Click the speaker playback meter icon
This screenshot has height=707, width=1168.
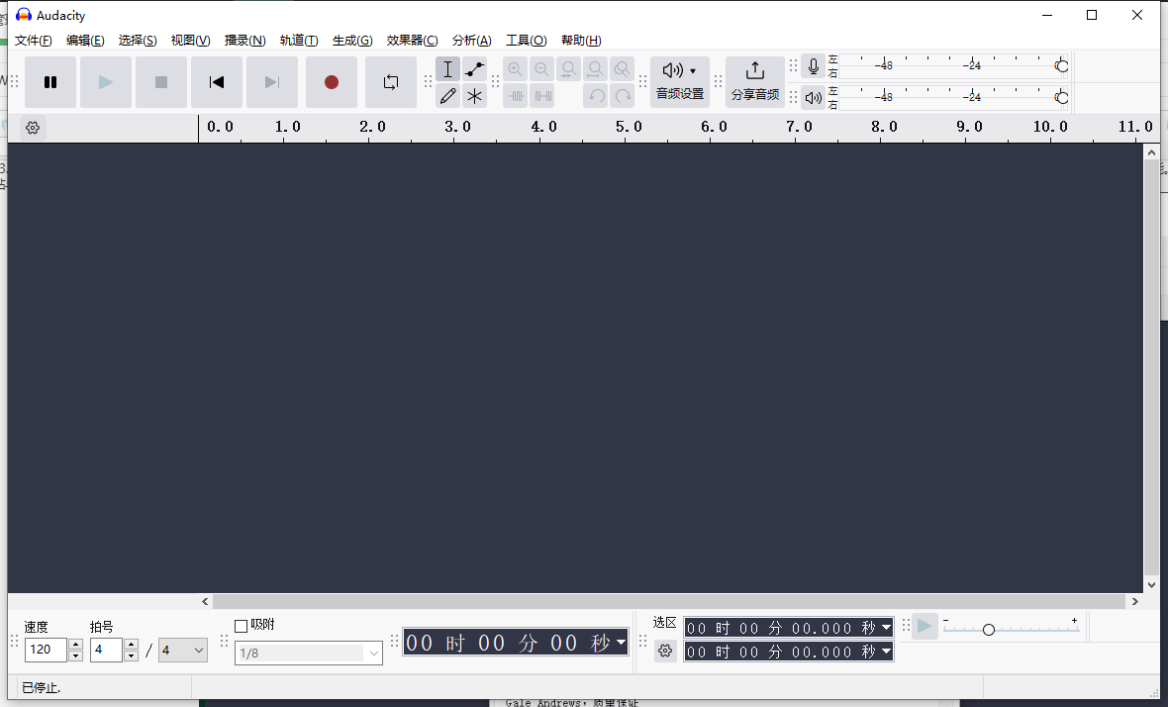[x=814, y=98]
